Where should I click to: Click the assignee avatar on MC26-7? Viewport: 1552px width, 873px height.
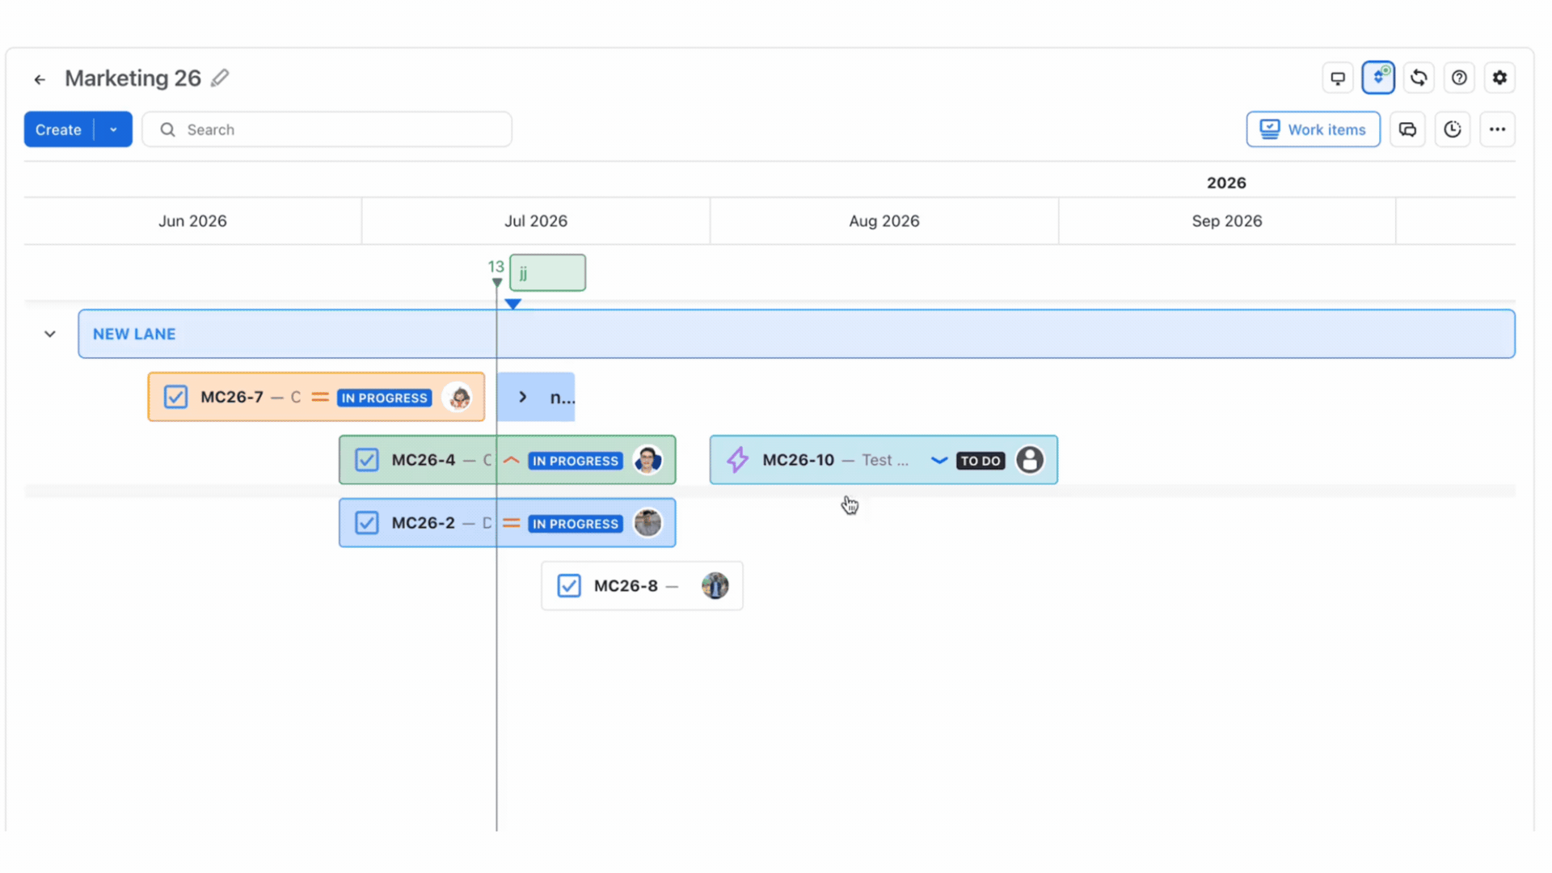(459, 397)
